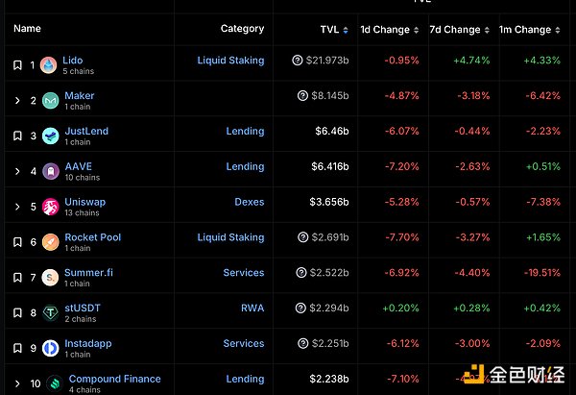This screenshot has width=576, height=395.
Task: Sort by 1d Change column header
Action: pos(388,30)
